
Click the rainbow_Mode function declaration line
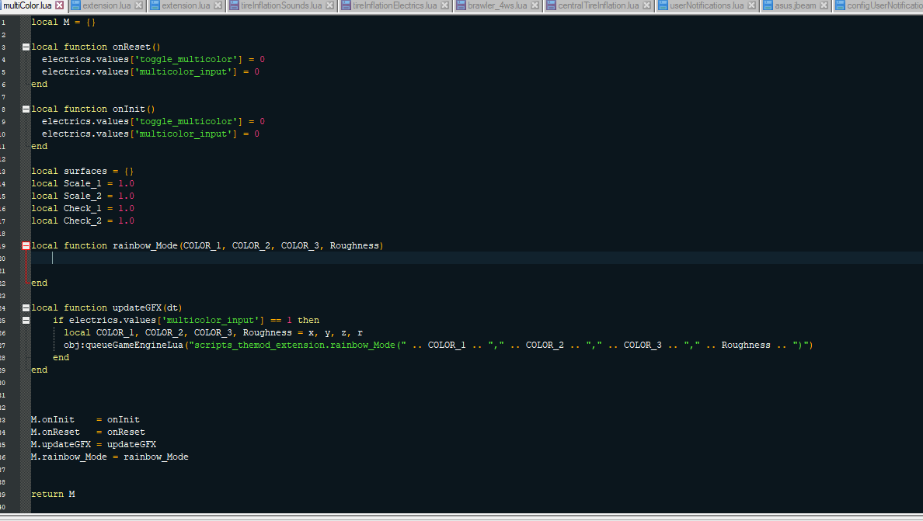click(x=207, y=246)
